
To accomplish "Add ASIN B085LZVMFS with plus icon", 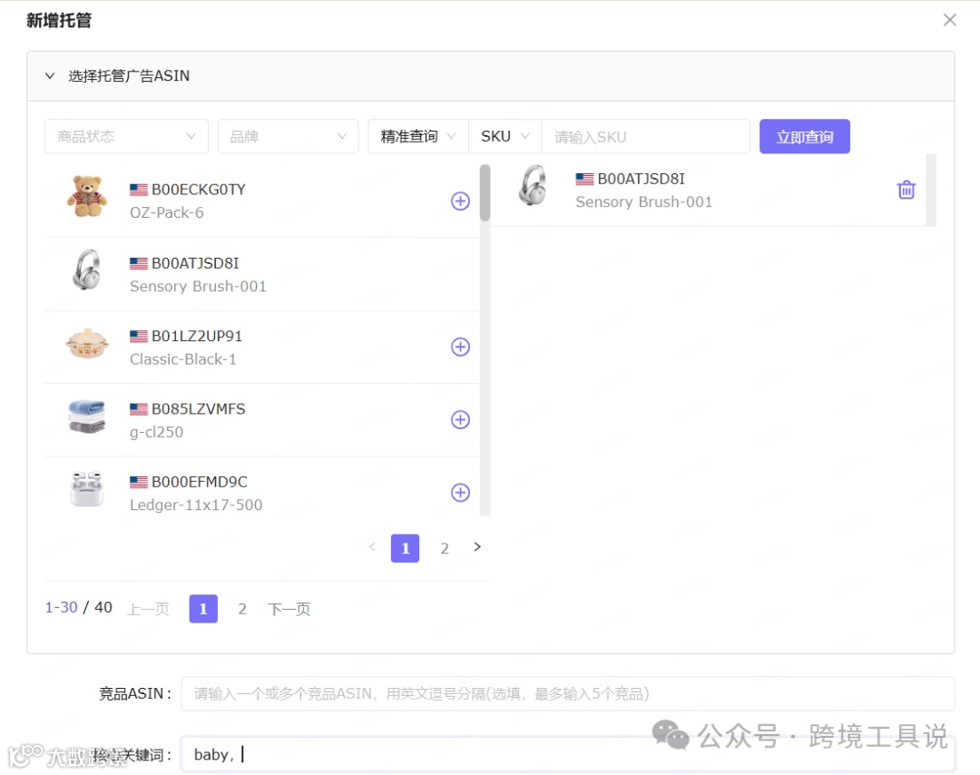I will [460, 420].
